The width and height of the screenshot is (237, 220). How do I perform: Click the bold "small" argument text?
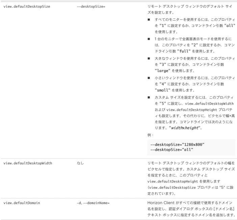point(162,90)
